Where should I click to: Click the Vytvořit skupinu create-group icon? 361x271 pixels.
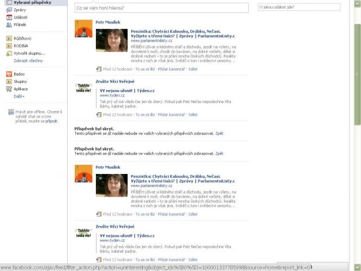click(x=9, y=54)
